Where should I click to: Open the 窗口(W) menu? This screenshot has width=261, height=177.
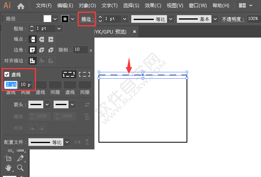(x=198, y=6)
